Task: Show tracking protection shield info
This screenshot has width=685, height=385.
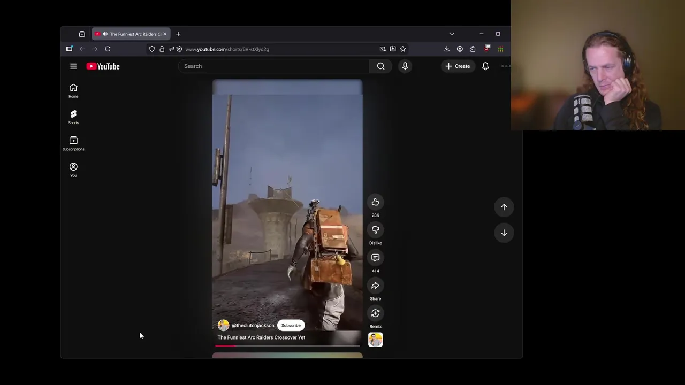Action: (152, 49)
